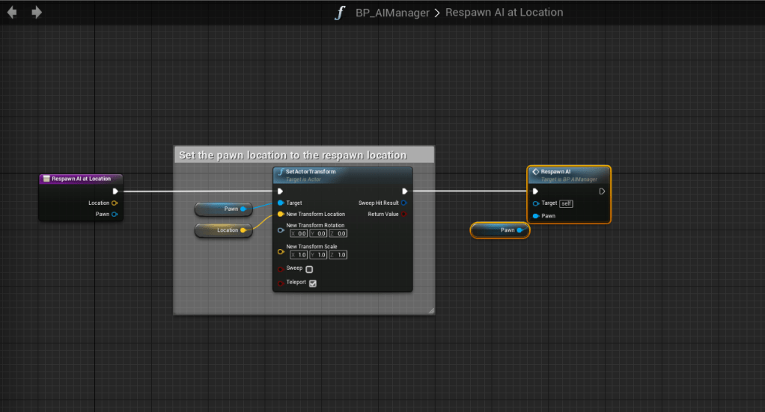Click the forward navigation arrow
765x412 pixels.
(x=36, y=13)
